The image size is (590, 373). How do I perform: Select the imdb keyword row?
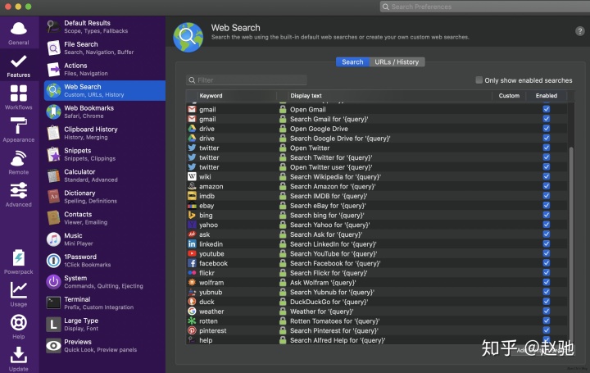click(x=377, y=196)
